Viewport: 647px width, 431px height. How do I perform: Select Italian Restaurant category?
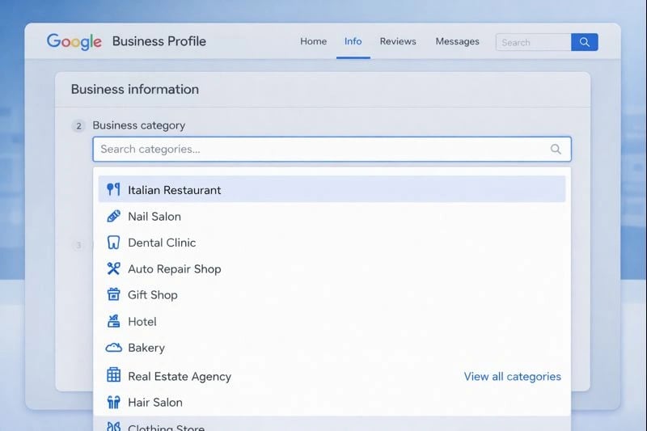[332, 189]
